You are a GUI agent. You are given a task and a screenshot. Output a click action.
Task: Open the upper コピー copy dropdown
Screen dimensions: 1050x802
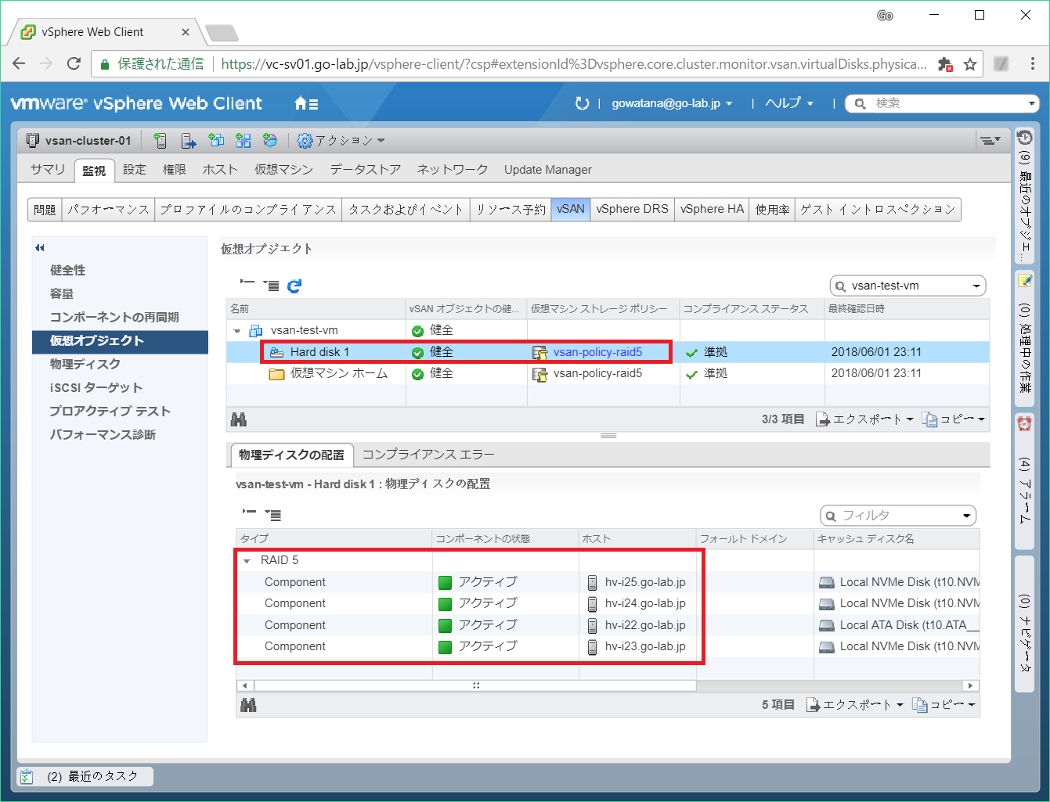tap(954, 419)
